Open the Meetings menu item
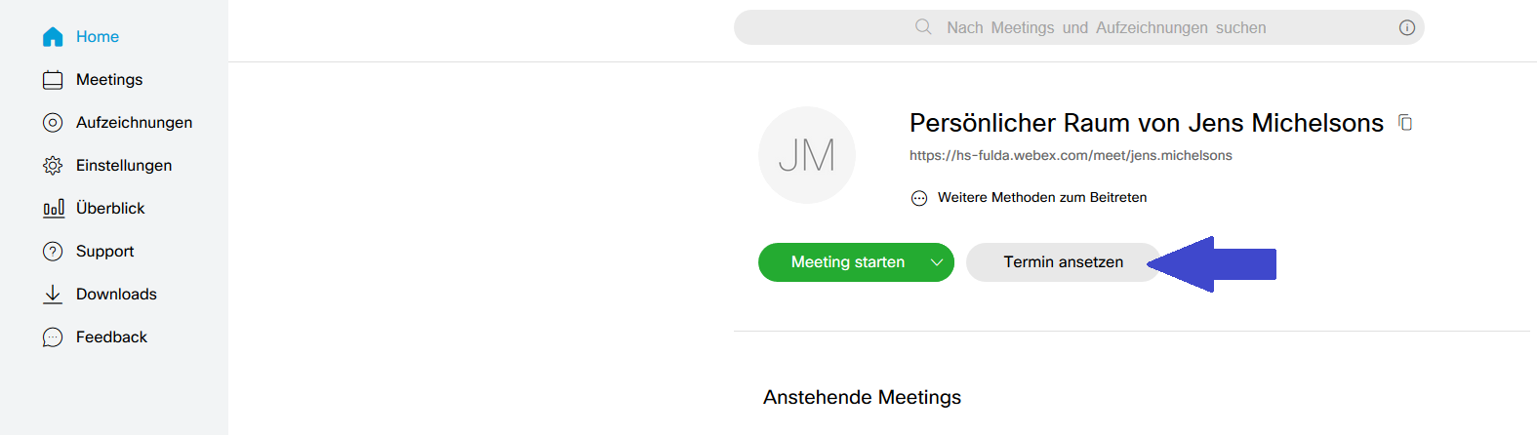1537x435 pixels. tap(109, 80)
